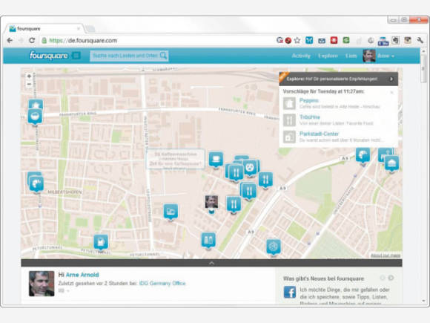This screenshot has height=323, width=430.
Task: Select the fork-and-knife pin beside the user photo pin
Action: 234,204
